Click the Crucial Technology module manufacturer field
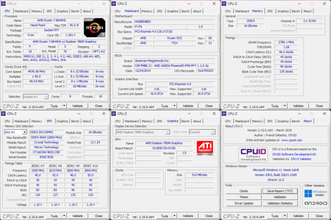331x220 pixels. (x=47, y=142)
